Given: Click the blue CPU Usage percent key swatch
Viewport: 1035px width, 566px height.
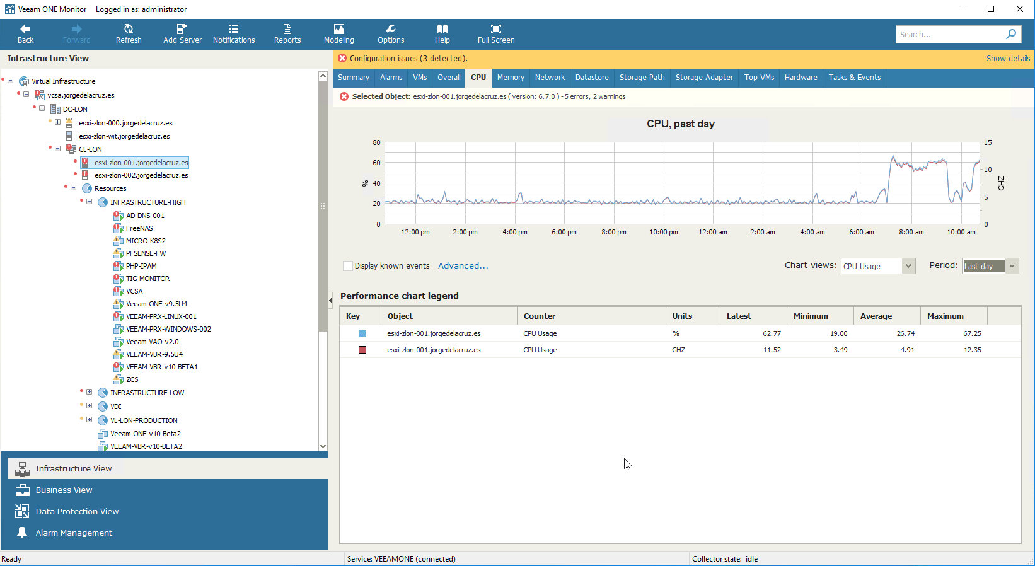Looking at the screenshot, I should pos(362,333).
